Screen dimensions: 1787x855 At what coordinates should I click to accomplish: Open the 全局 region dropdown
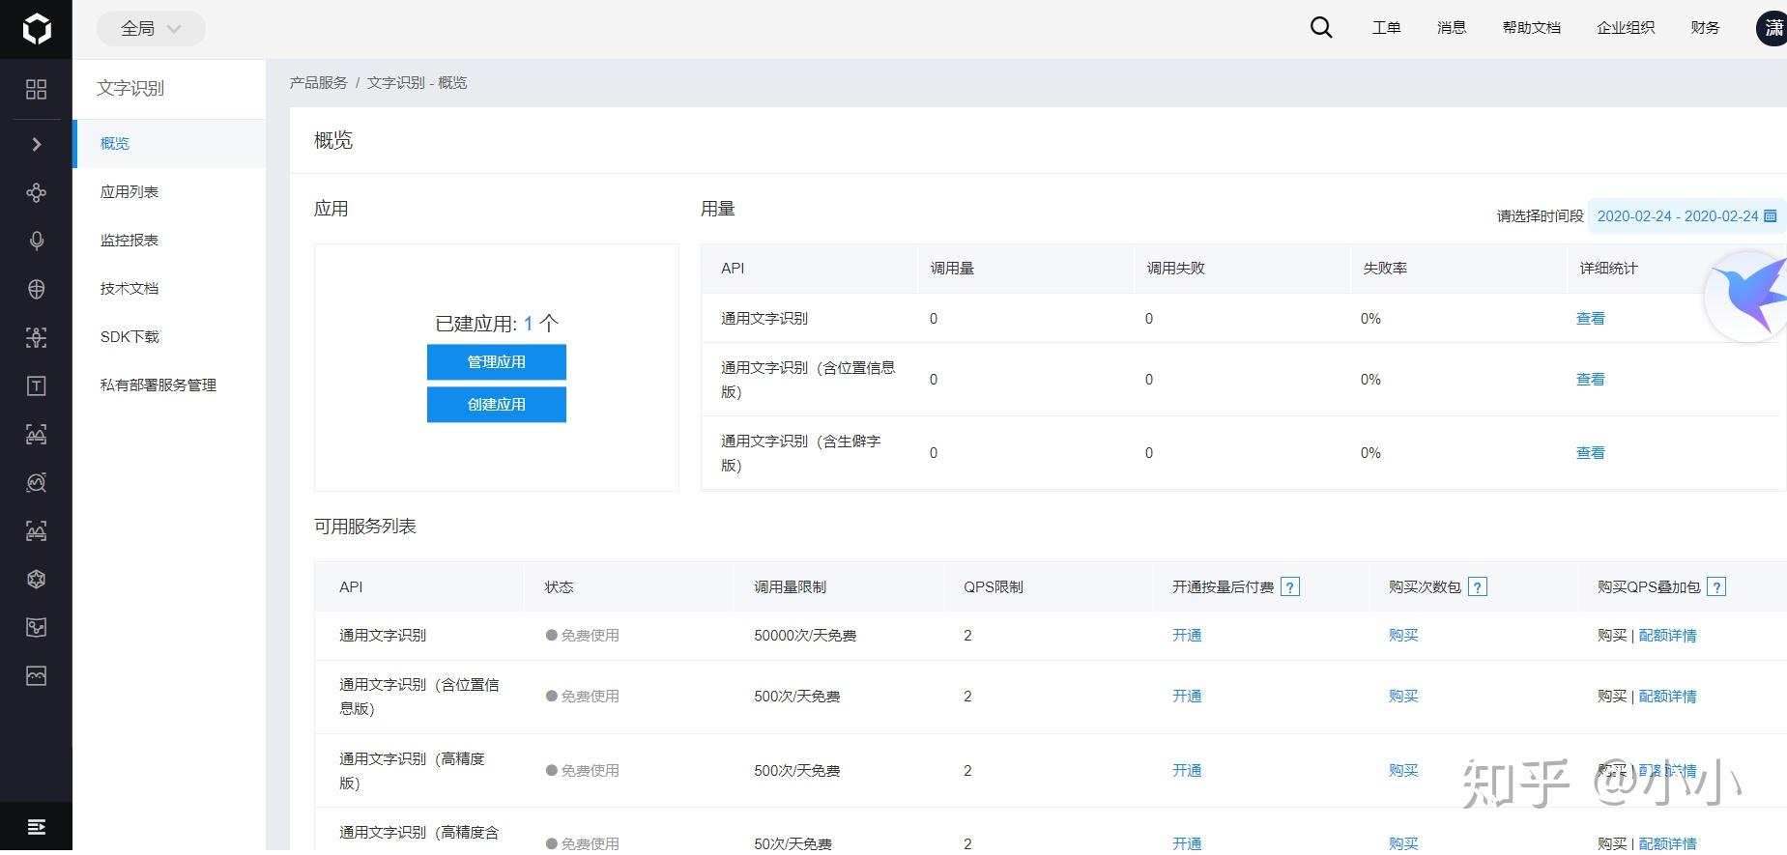tap(151, 29)
